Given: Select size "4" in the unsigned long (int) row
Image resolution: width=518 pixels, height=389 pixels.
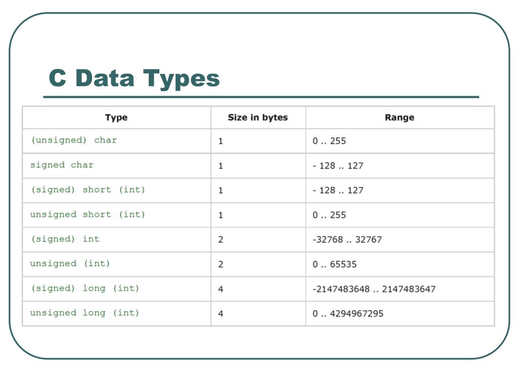Looking at the screenshot, I should click(221, 314).
